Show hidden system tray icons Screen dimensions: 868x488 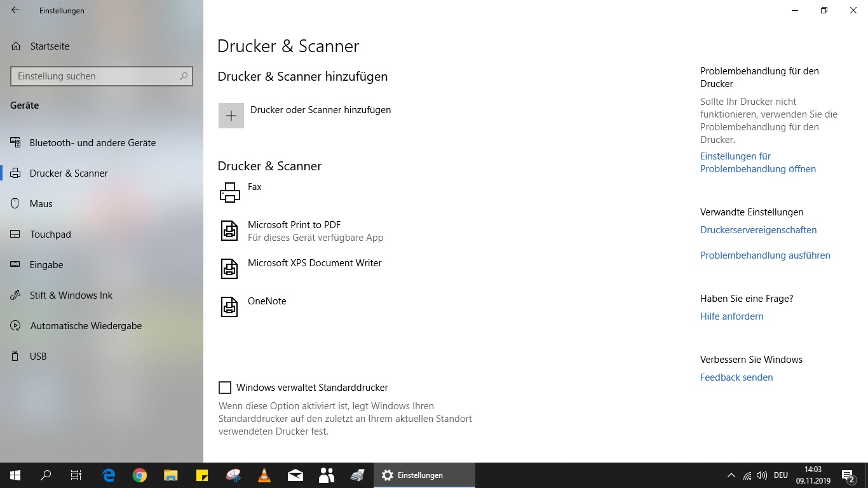click(x=731, y=475)
